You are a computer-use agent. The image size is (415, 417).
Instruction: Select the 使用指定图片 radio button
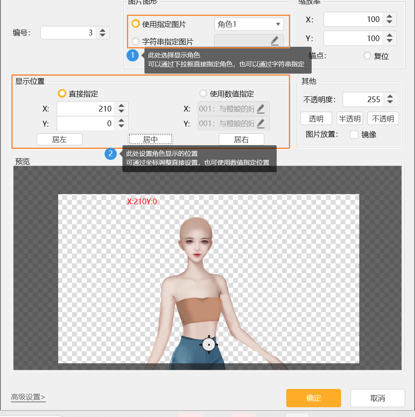[x=136, y=24]
